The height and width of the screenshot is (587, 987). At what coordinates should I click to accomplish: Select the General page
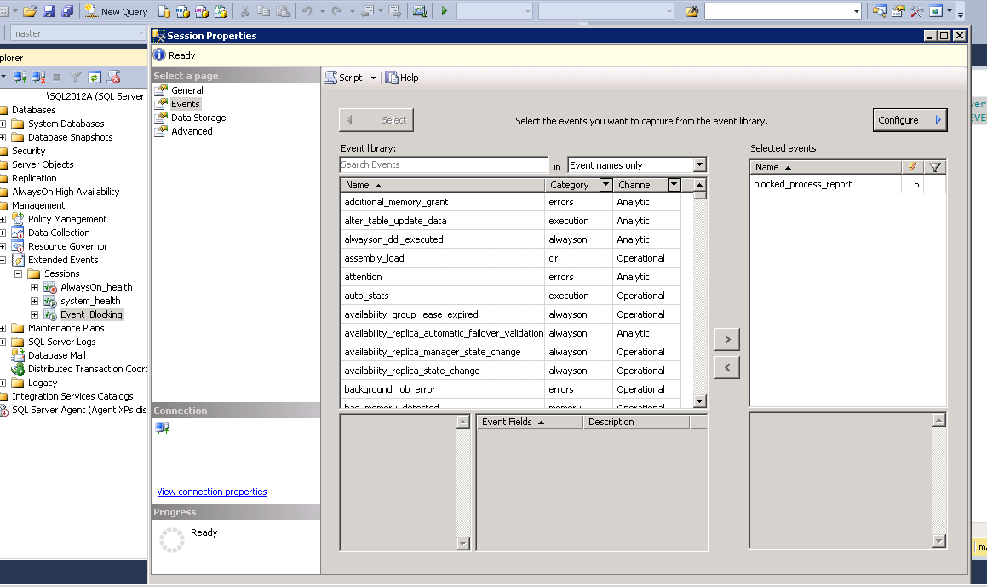pyautogui.click(x=186, y=90)
